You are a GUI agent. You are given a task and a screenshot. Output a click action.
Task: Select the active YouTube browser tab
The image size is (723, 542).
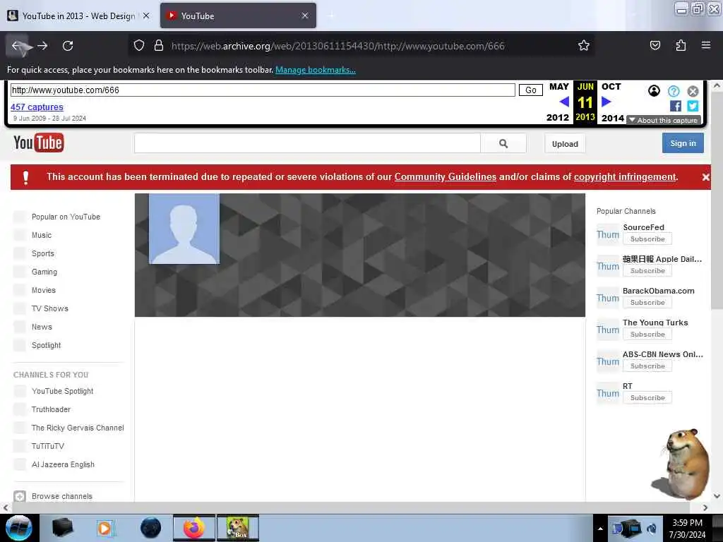[238, 16]
